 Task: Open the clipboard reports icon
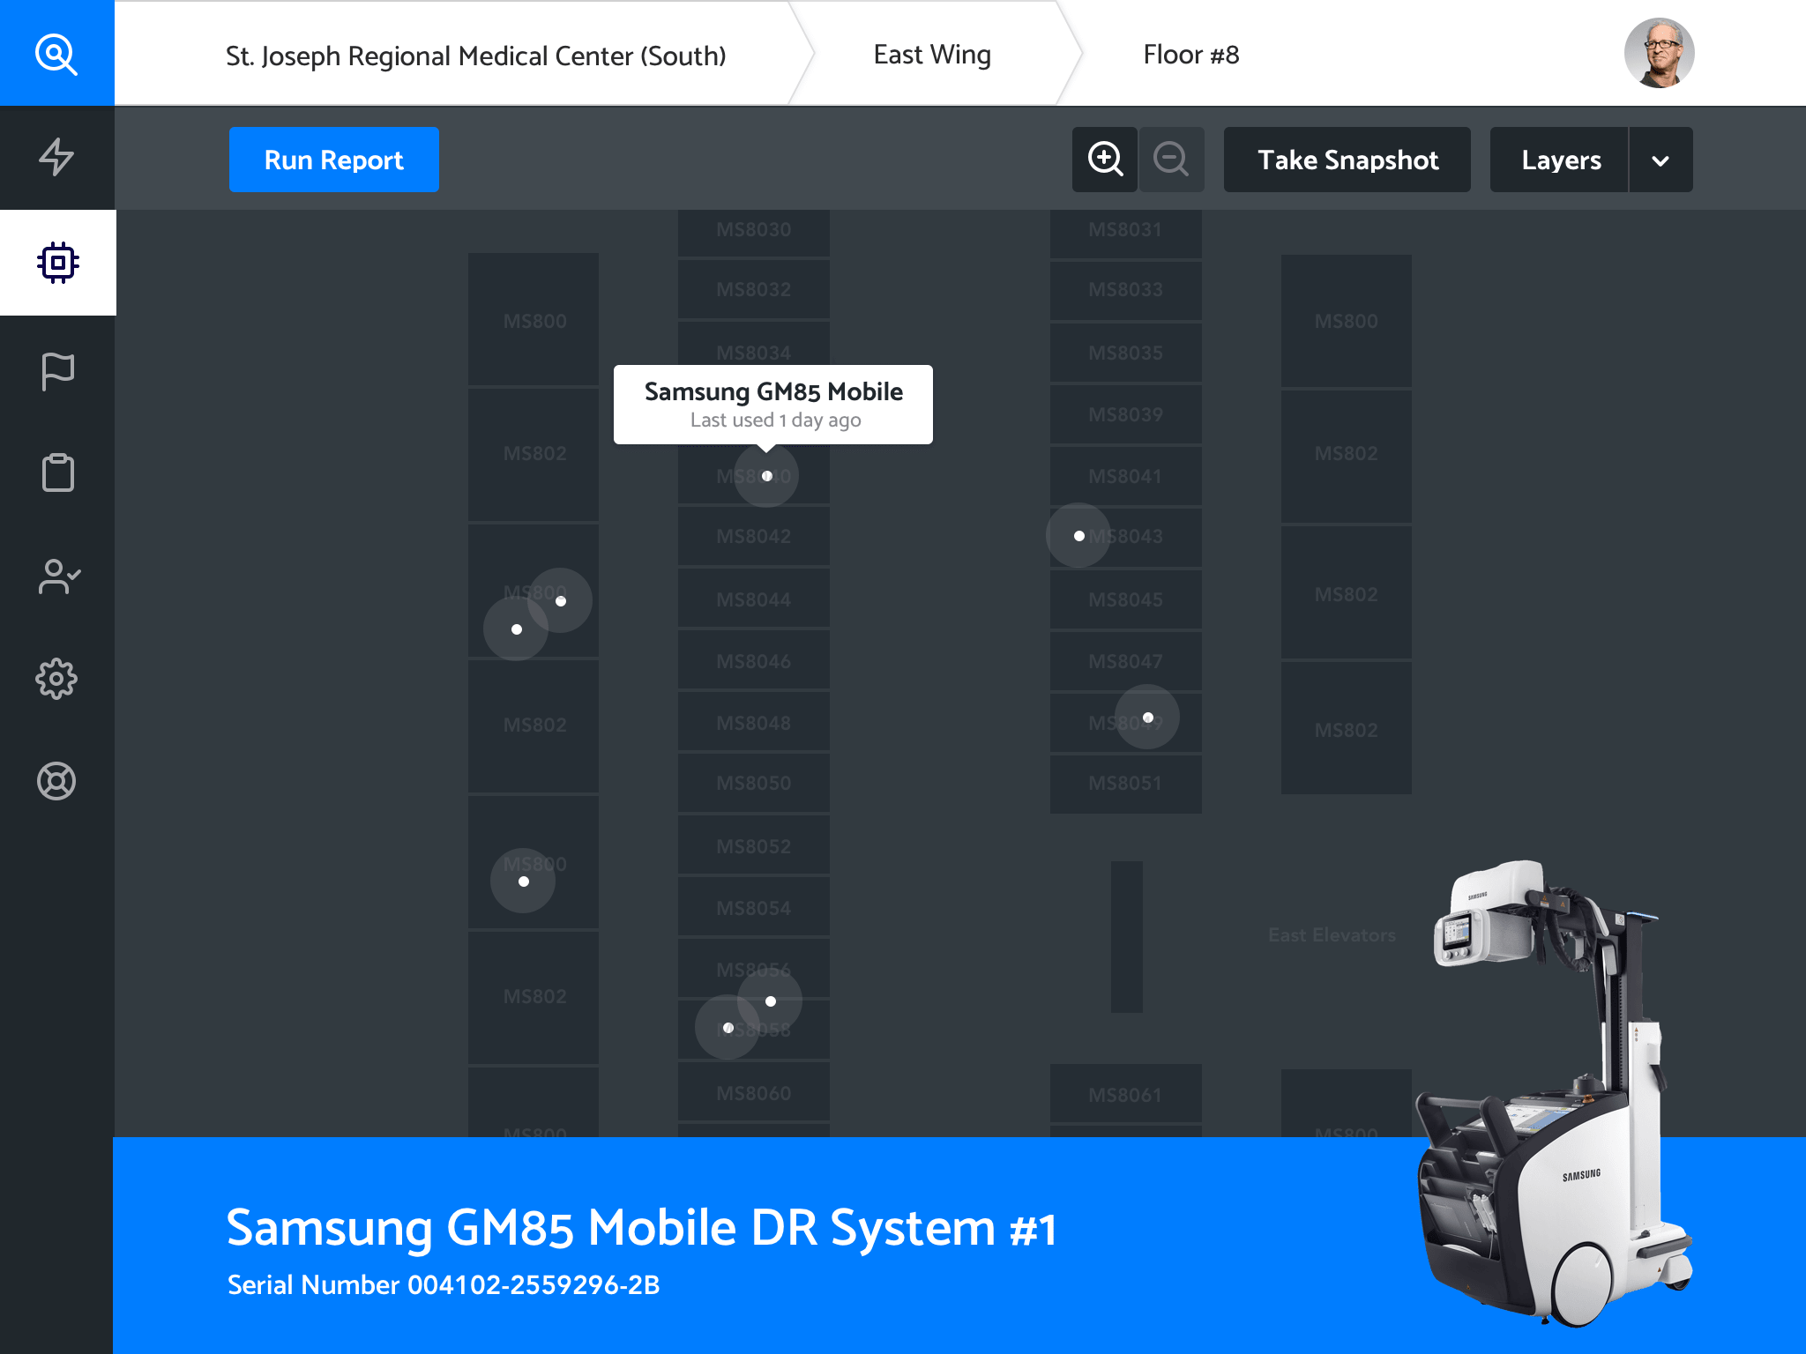58,472
